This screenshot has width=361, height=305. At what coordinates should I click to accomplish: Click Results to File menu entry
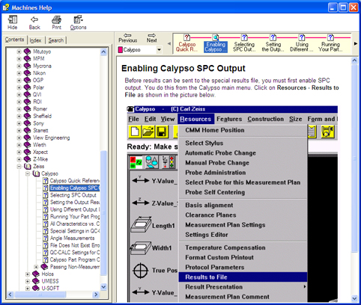(243, 277)
